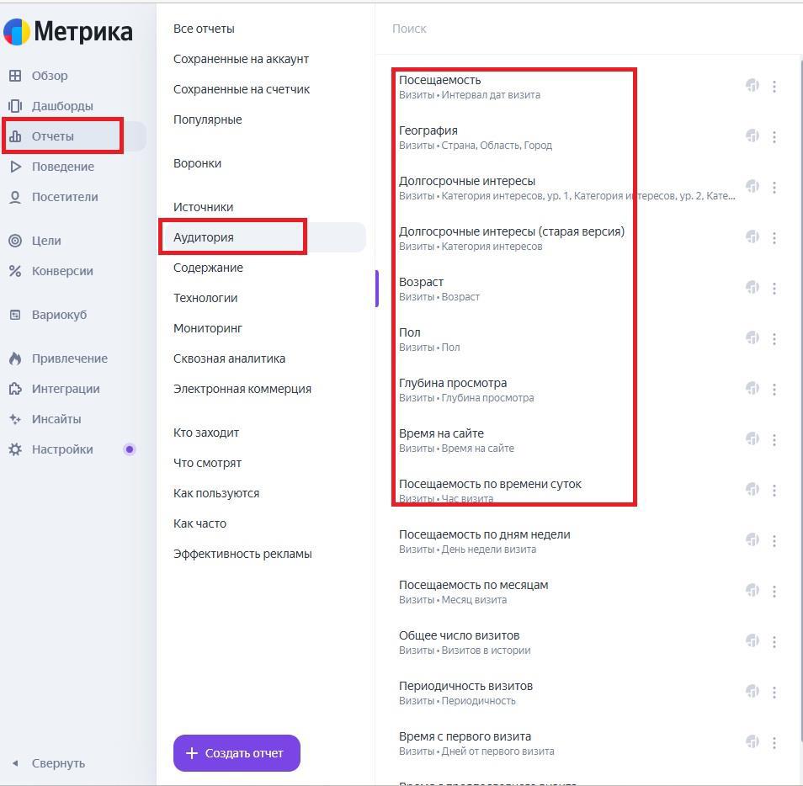The width and height of the screenshot is (803, 786).
Task: Select Технологии report category
Action: [x=205, y=298]
